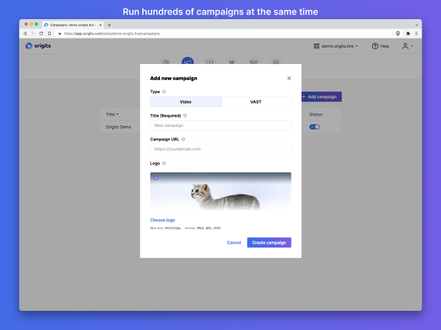Screen dimensions: 441x330
Task: Click the cat video preview thumbnail
Action: pyautogui.click(x=221, y=192)
